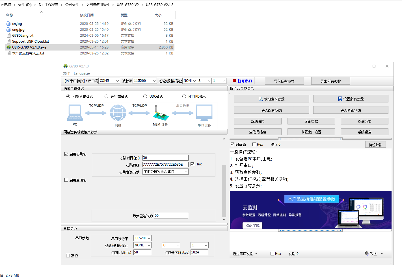Open the Language menu
402x278 pixels.
pyautogui.click(x=82, y=73)
